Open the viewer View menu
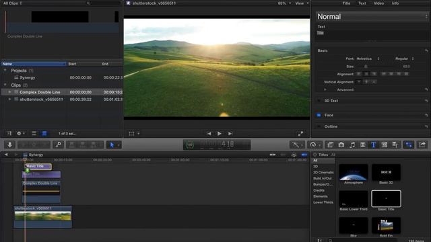The height and width of the screenshot is (242, 431). (x=302, y=3)
